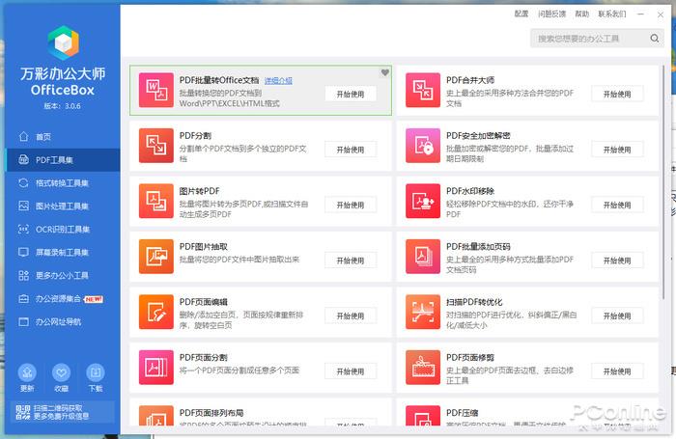The height and width of the screenshot is (439, 676).
Task: Open 格式转换工具集 in sidebar
Action: 63,183
